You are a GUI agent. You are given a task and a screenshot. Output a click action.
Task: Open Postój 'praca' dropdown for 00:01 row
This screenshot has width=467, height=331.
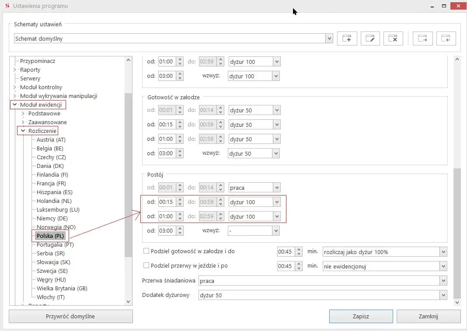(x=276, y=188)
